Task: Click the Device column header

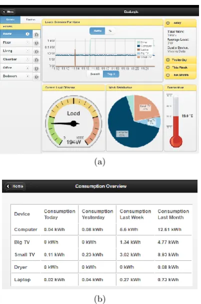Action: [x=22, y=214]
